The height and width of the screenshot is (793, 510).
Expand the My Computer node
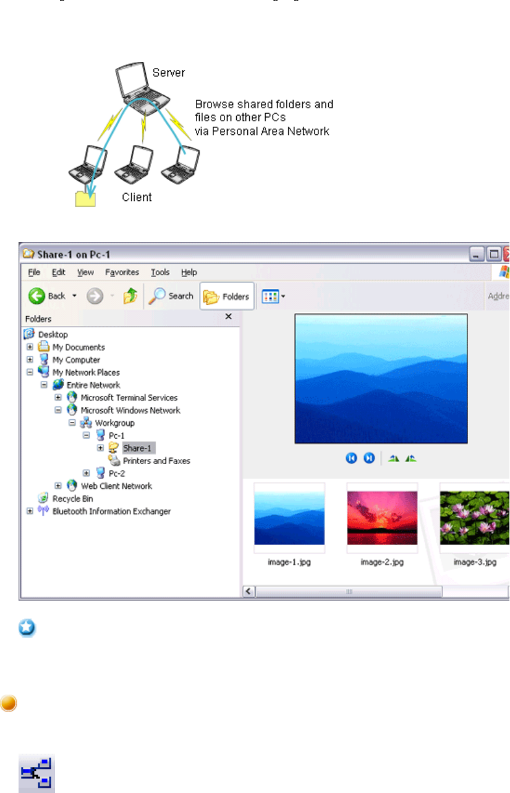coord(30,359)
